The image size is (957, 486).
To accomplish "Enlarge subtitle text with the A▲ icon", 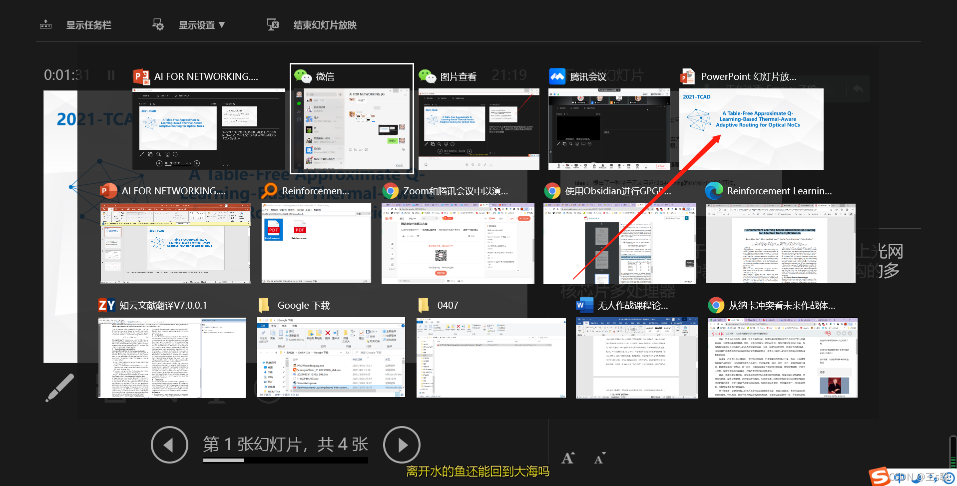I will 568,457.
